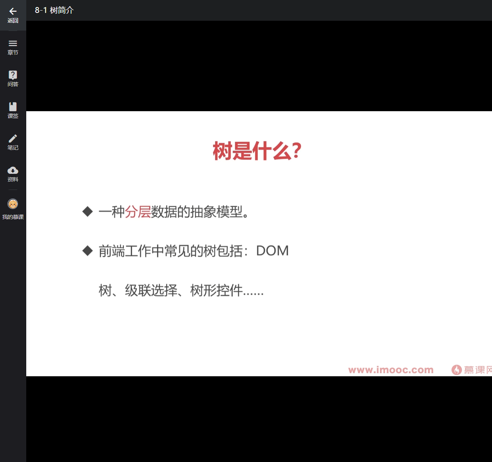This screenshot has height=462, width=492.
Task: Click the back arrow at top left
Action: [x=13, y=11]
